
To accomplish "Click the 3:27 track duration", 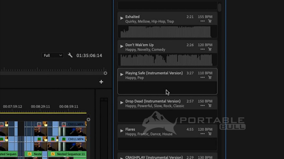I will [190, 73].
